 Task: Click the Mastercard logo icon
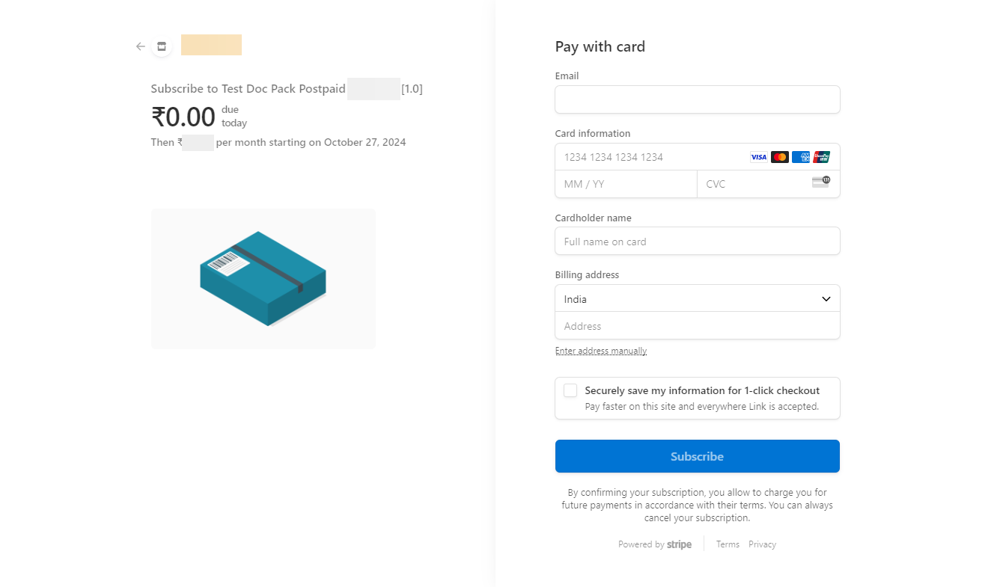click(x=780, y=157)
